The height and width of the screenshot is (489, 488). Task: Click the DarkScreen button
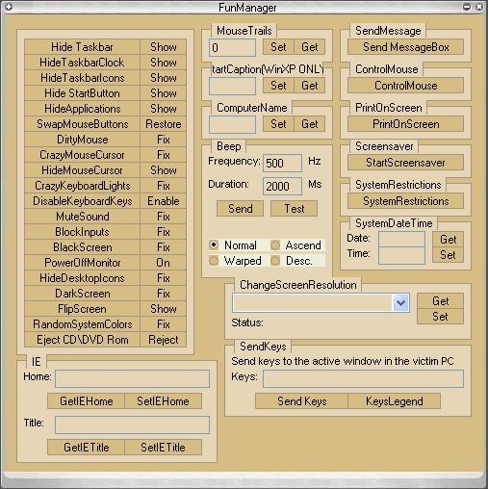pyautogui.click(x=82, y=294)
